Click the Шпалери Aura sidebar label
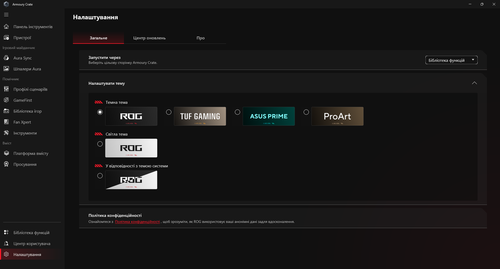This screenshot has height=269, width=500. (x=27, y=69)
